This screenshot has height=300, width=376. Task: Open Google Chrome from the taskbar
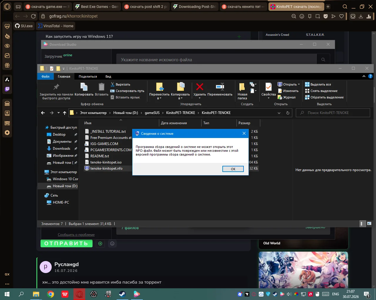click(51, 294)
